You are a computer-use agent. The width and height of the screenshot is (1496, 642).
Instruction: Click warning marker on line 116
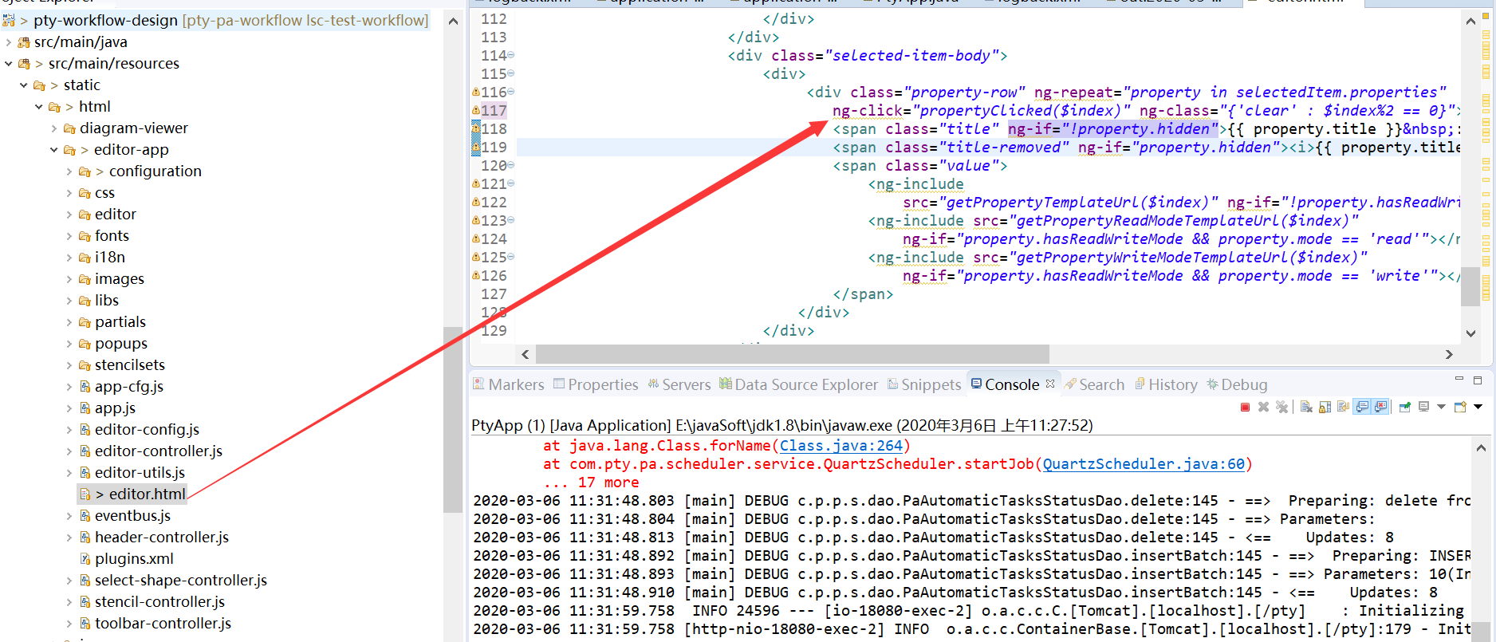(476, 93)
